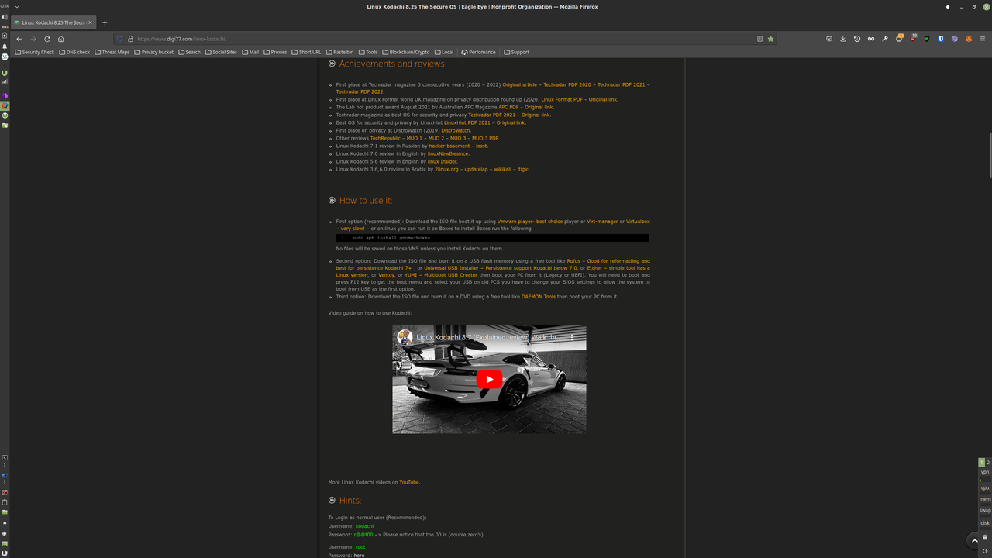Toggle the green bookmark star for this page
Viewport: 992px width, 558px height.
point(770,39)
